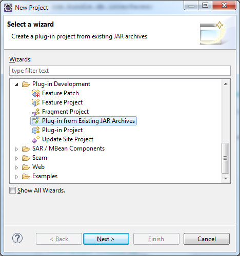Click the Plug-in from Existing JAR Archives icon
This screenshot has width=240, height=256.
coord(35,121)
